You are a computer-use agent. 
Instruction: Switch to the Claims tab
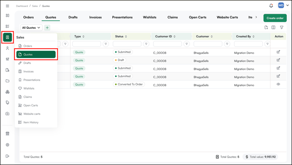173,17
